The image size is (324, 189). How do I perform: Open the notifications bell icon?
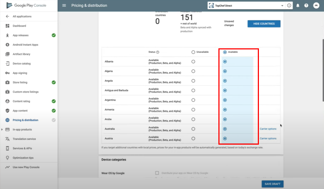click(298, 5)
